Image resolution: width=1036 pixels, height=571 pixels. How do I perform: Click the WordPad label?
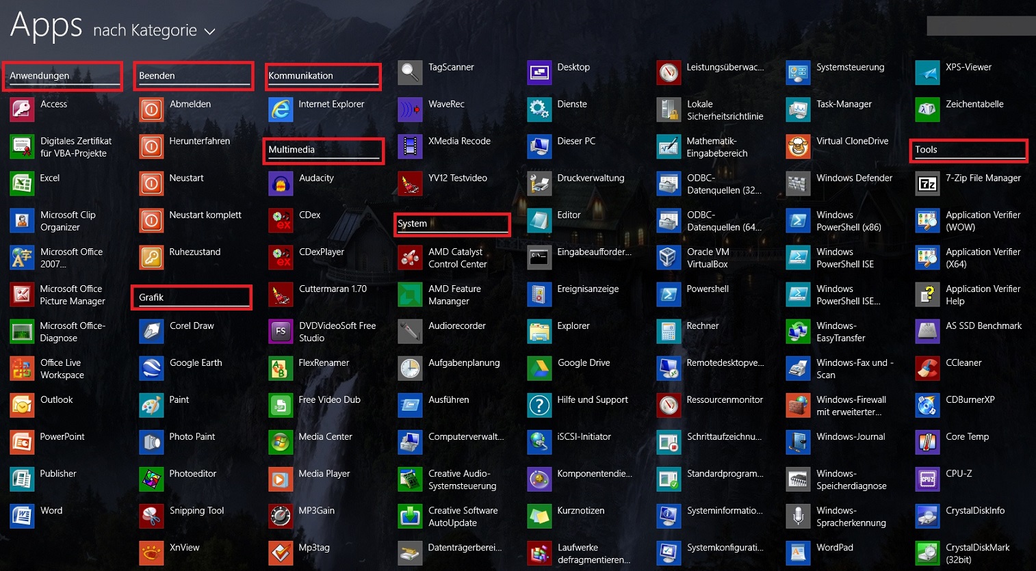(835, 547)
